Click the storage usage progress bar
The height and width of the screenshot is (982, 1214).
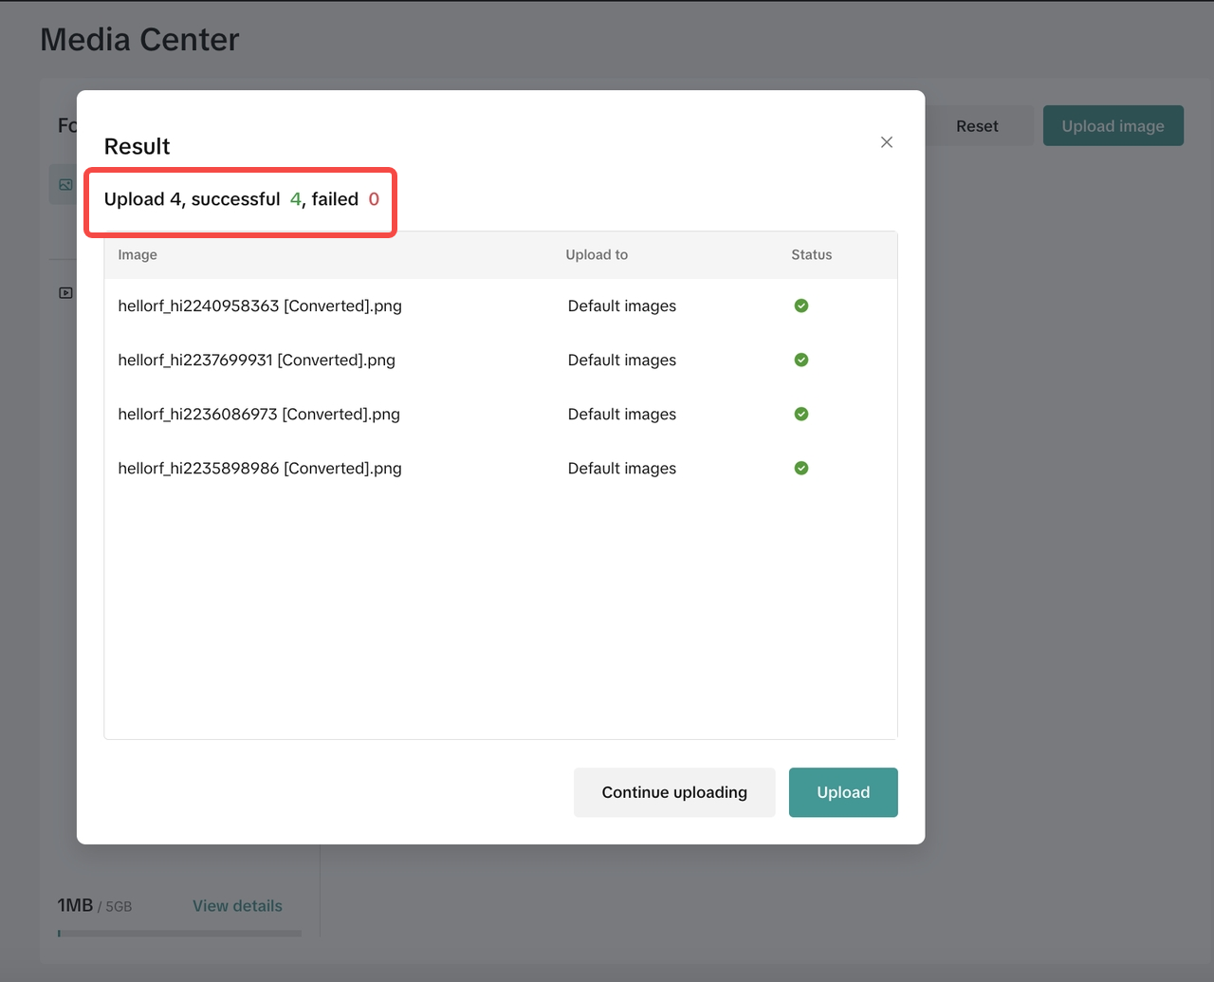click(x=179, y=934)
